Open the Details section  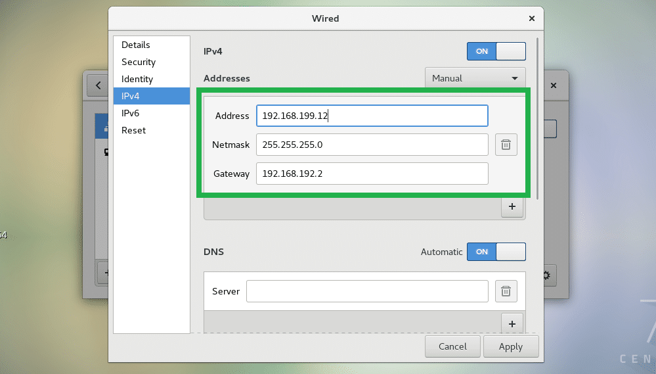[136, 45]
